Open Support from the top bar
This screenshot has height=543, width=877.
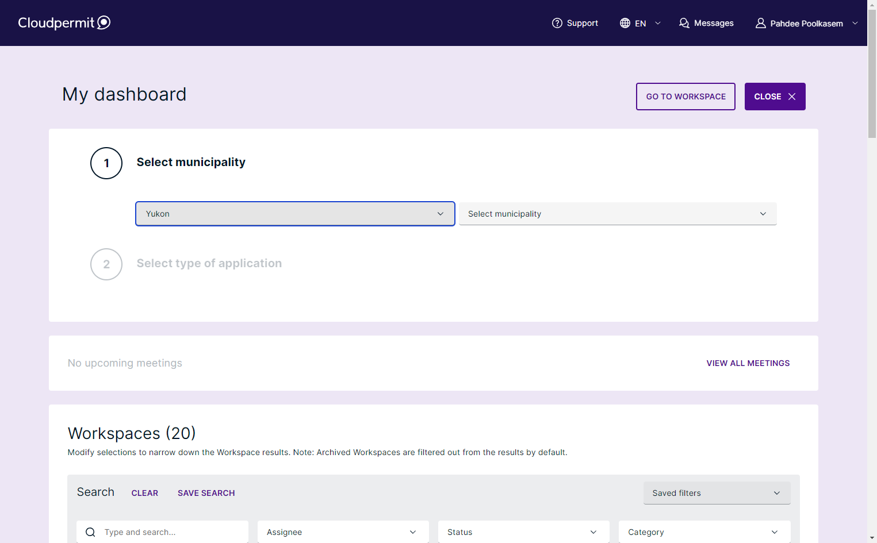[575, 23]
